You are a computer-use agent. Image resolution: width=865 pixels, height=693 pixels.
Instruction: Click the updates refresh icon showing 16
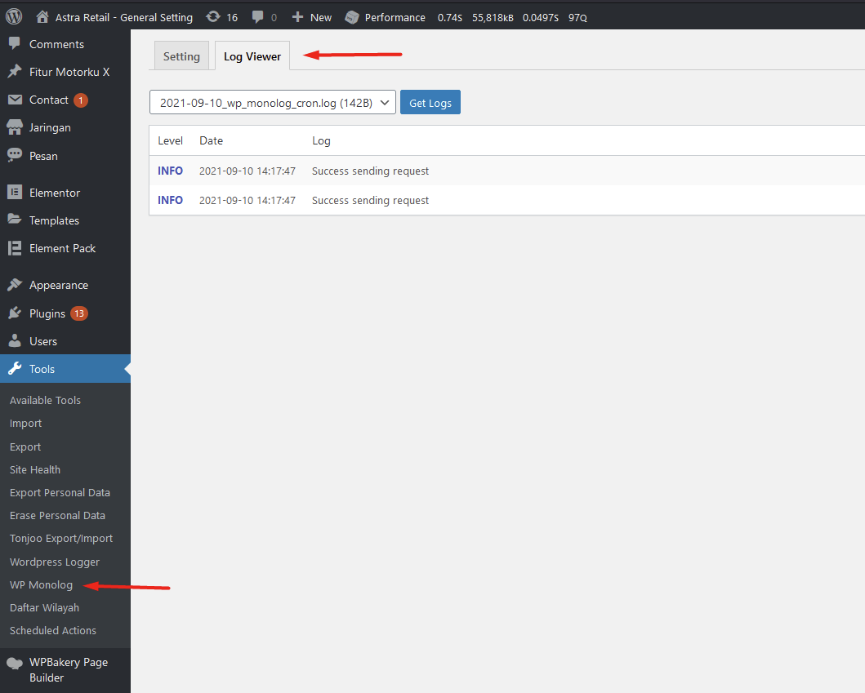point(213,17)
